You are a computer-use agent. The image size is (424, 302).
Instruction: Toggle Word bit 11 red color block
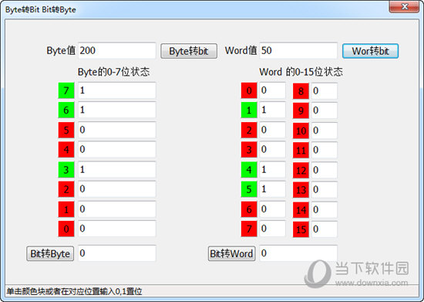[x=301, y=150]
